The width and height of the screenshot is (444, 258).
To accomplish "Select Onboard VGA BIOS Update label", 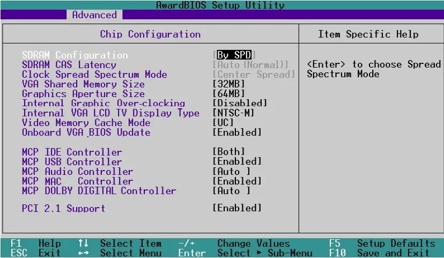I will [86, 132].
